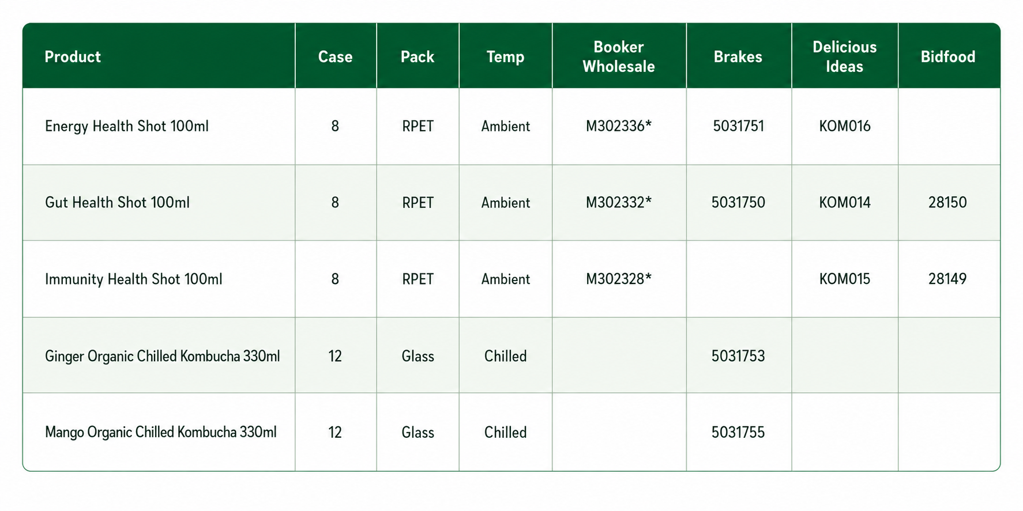Click Booker code M302336*
Viewport: 1023px width, 511px height.
tap(619, 126)
